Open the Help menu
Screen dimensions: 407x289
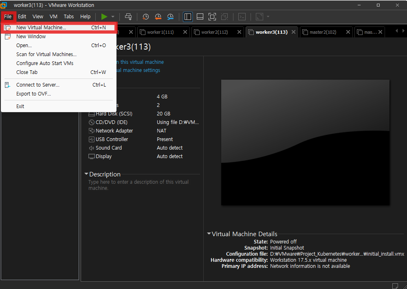(x=86, y=17)
